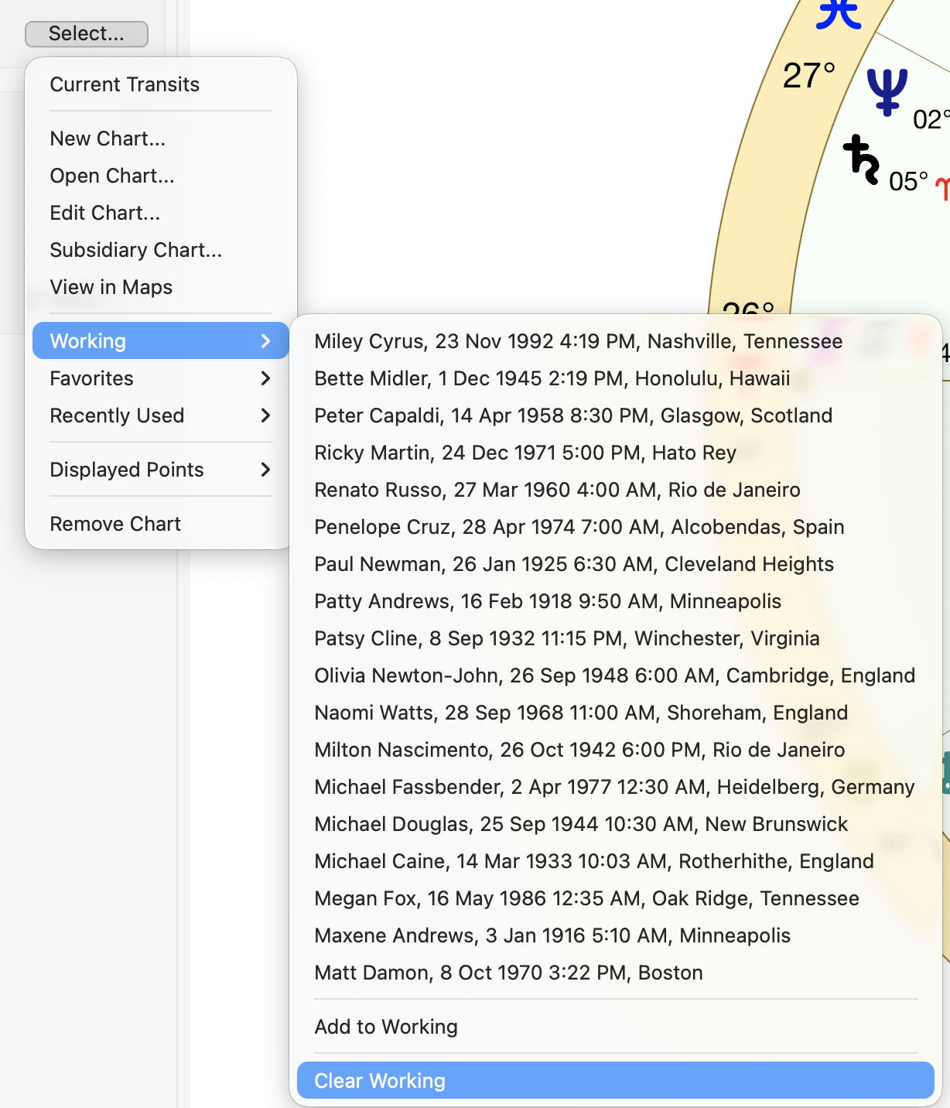Choose Add to Working
Screen dimensions: 950x1108
coord(616,1027)
